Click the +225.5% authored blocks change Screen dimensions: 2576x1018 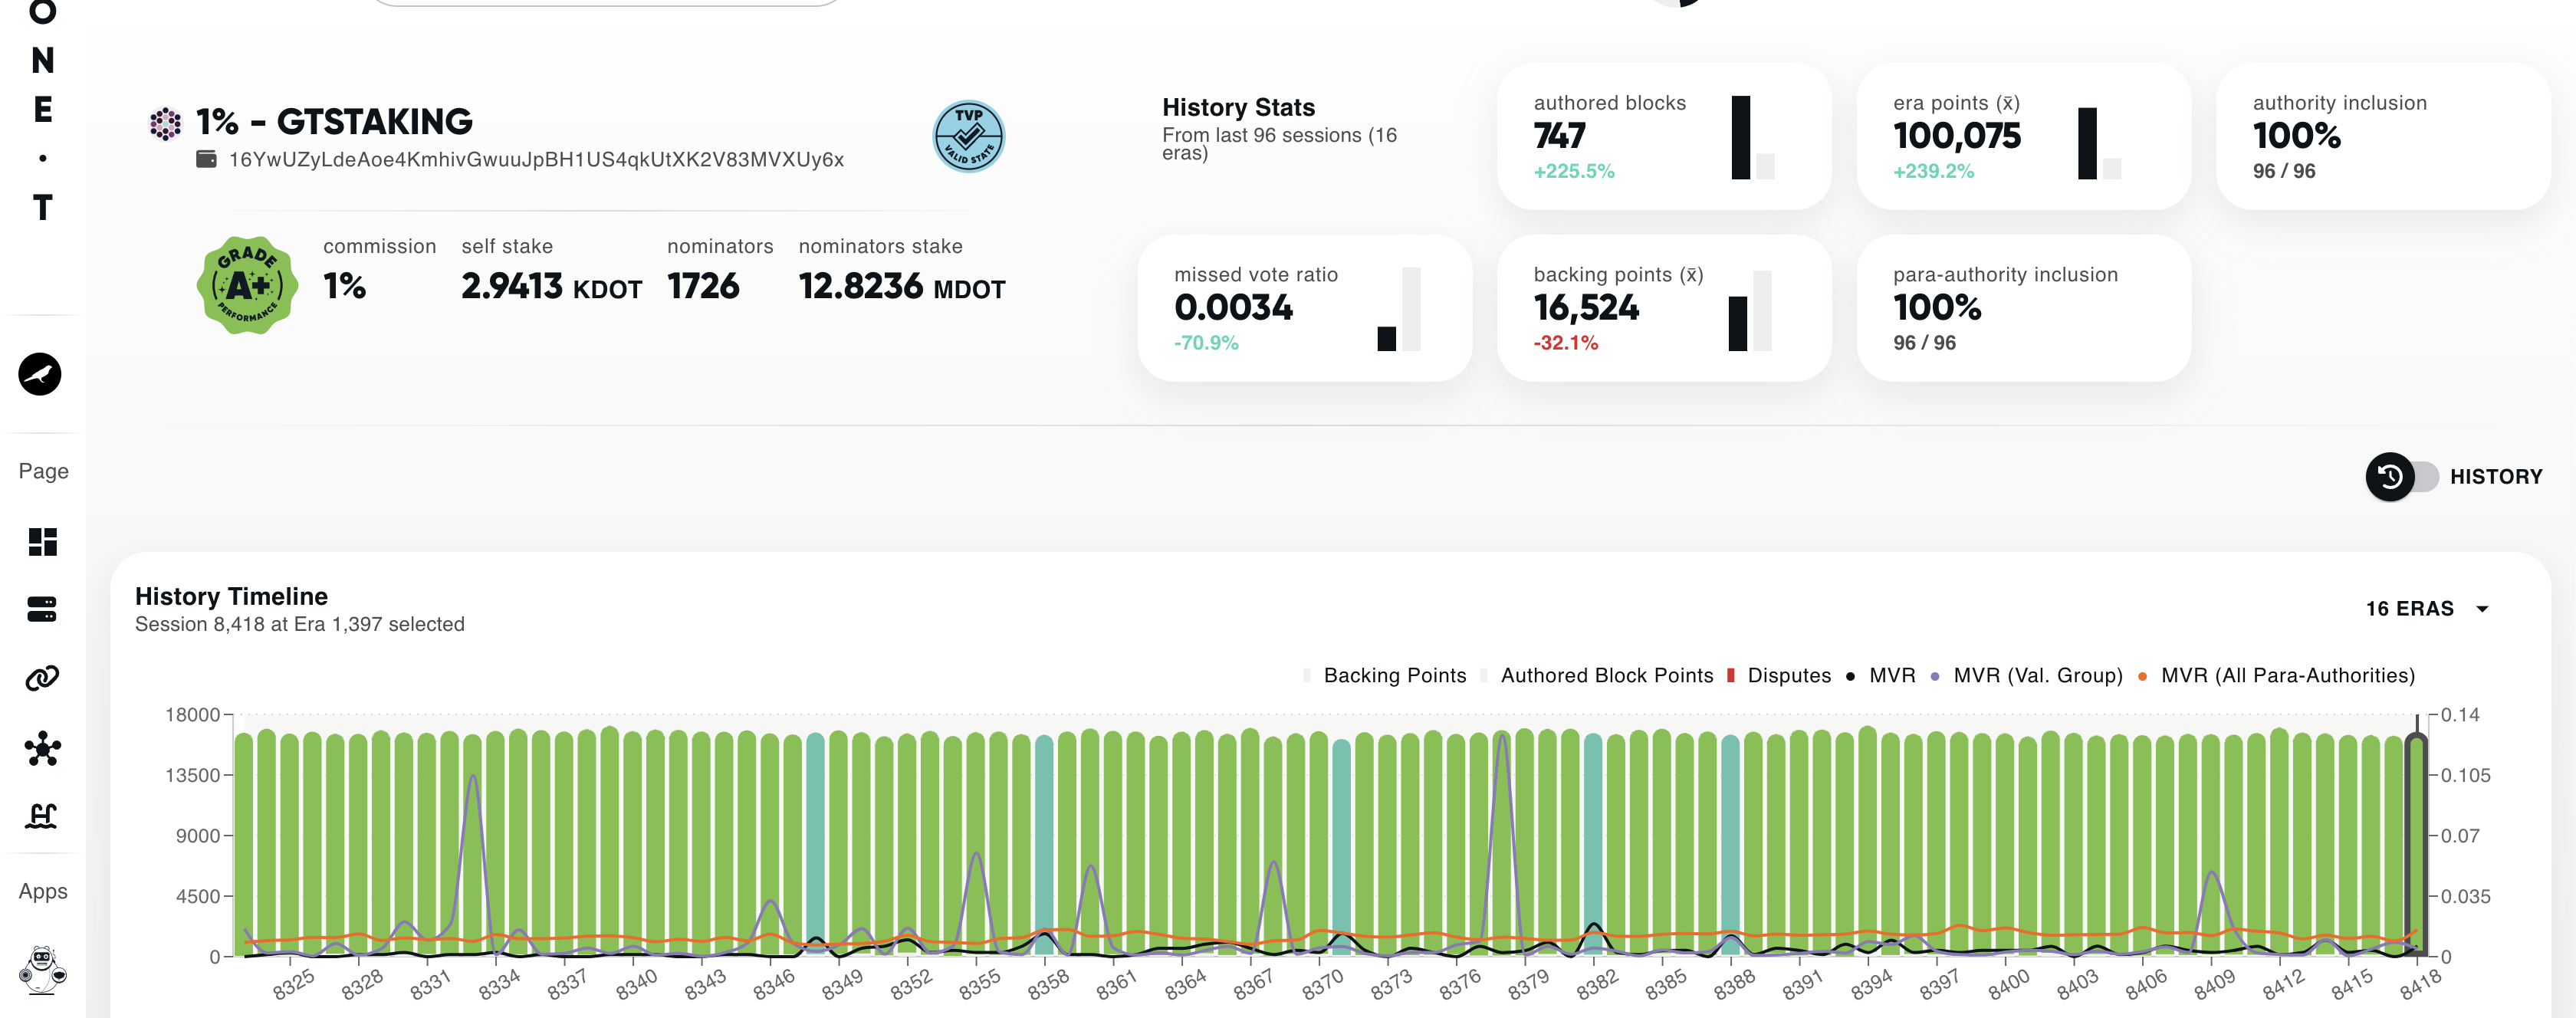click(1574, 171)
